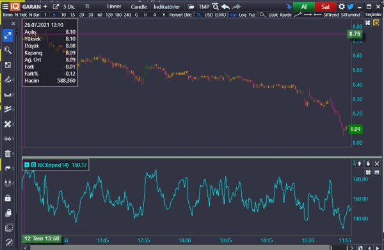This screenshot has width=384, height=250.
Task: Click the undo arrow in top toolbar
Action: pos(225,6)
